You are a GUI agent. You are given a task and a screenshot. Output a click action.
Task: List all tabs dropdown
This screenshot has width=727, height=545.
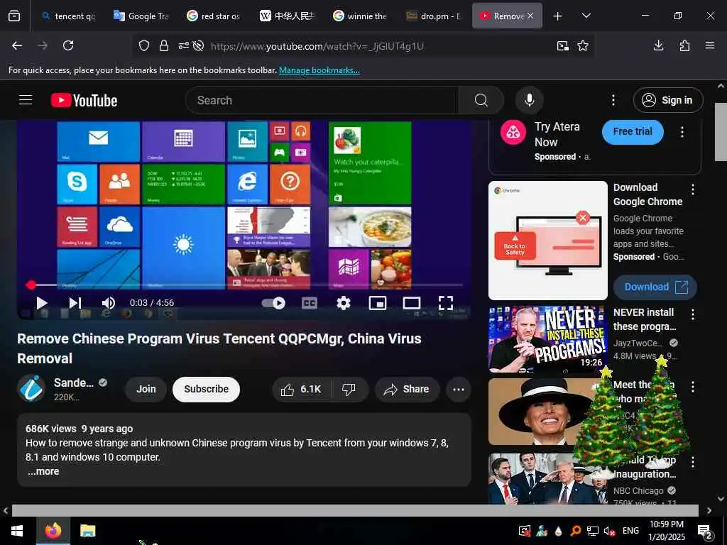tap(586, 16)
